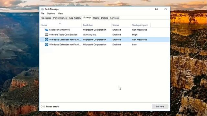Viewport: 207px width, 116px height.
Task: Select highlighted Windows Defender notification name
Action: pos(65,40)
